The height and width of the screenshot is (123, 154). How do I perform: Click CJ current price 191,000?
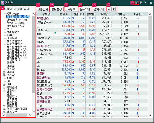pyautogui.click(x=66, y=26)
